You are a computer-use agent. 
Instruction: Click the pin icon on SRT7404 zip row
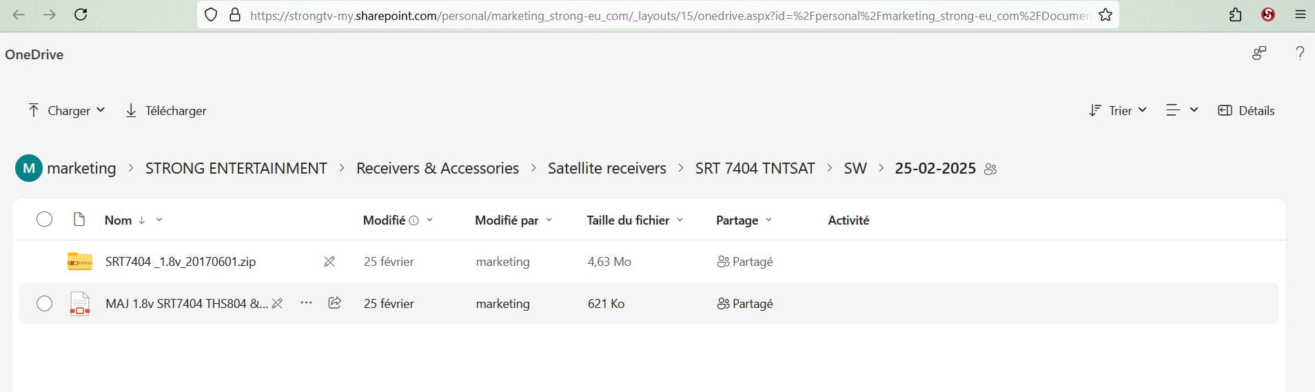click(x=329, y=261)
